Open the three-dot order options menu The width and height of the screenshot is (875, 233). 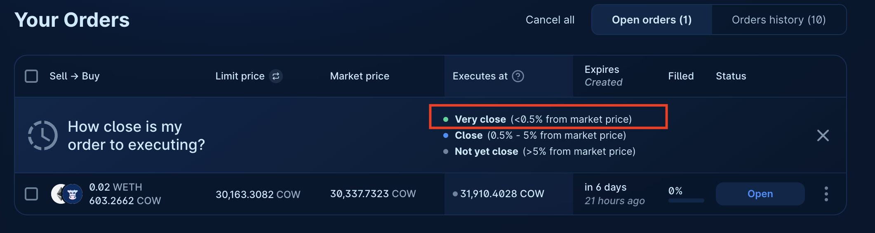(826, 194)
